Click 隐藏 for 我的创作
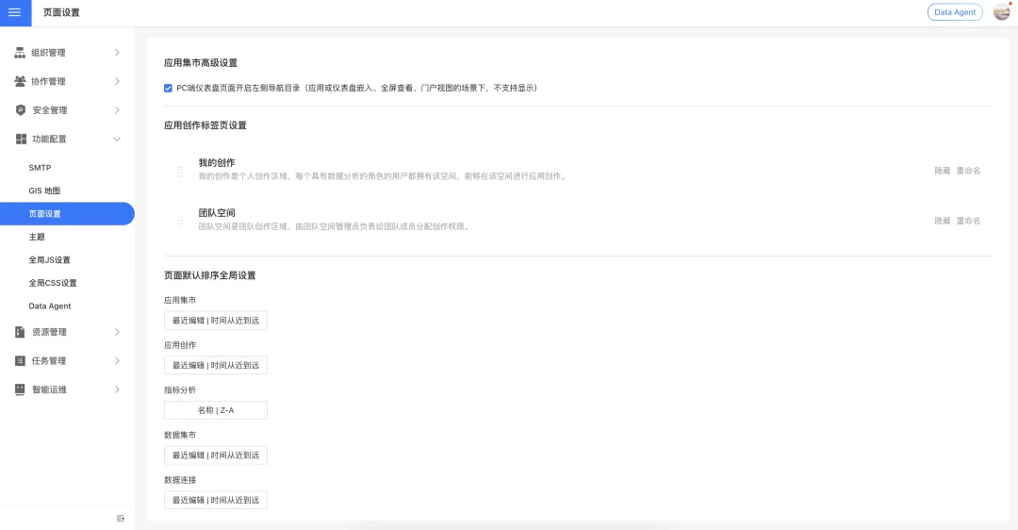Image resolution: width=1018 pixels, height=530 pixels. click(x=942, y=171)
